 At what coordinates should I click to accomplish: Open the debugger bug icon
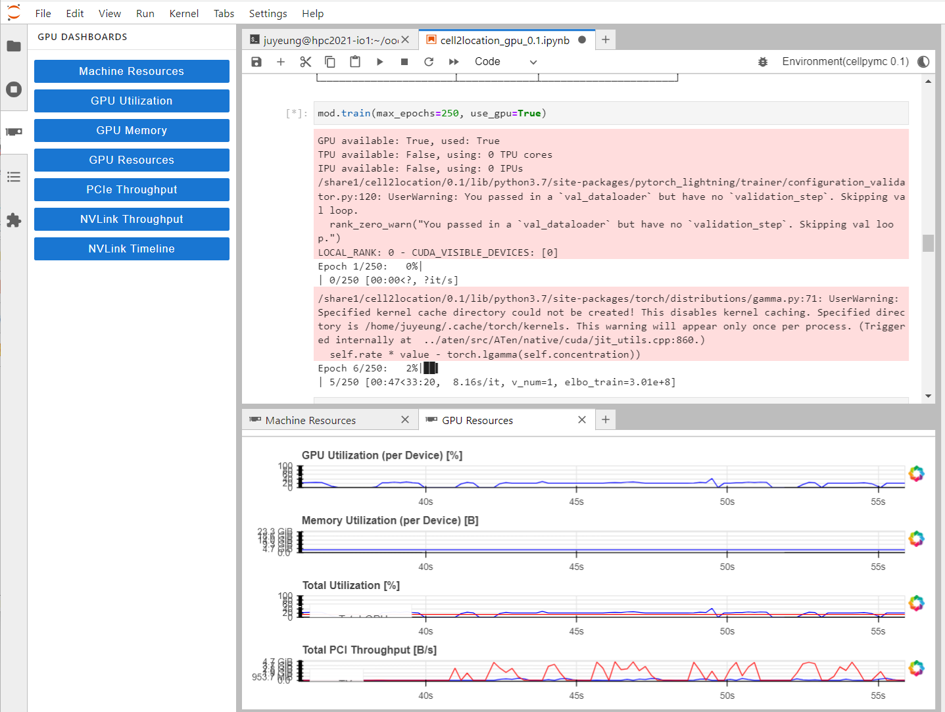click(762, 61)
